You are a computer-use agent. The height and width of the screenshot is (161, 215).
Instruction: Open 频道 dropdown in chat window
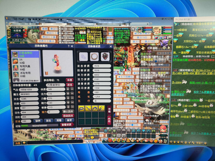[199, 143]
